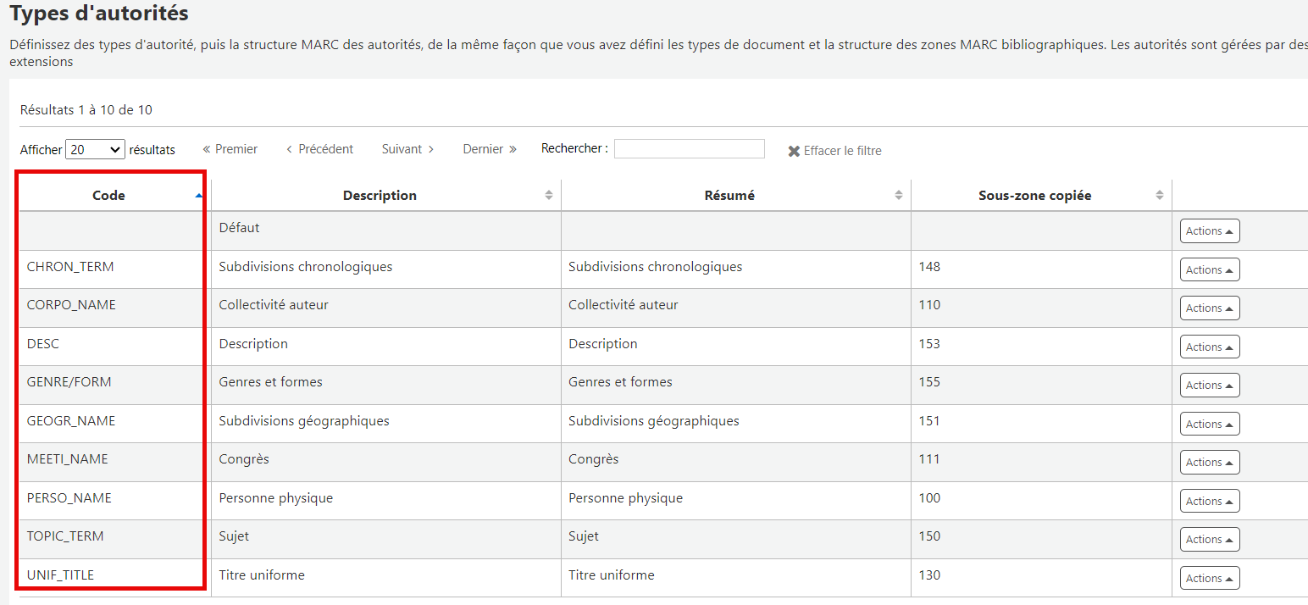Focus the Rechercher search field
Viewport: 1308px width, 605px height.
[x=690, y=149]
